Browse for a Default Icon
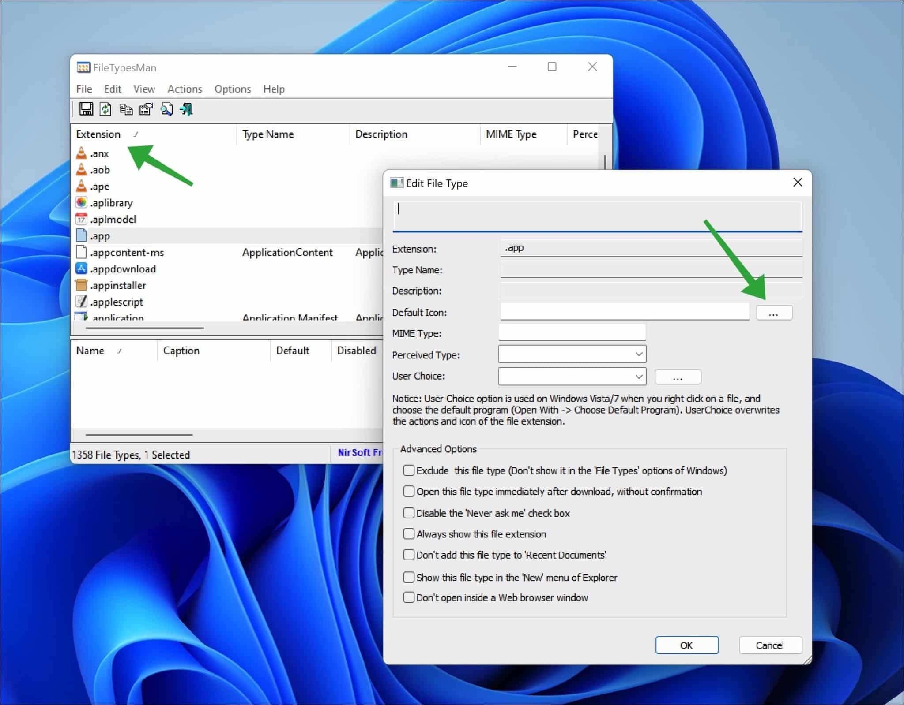 pos(774,312)
